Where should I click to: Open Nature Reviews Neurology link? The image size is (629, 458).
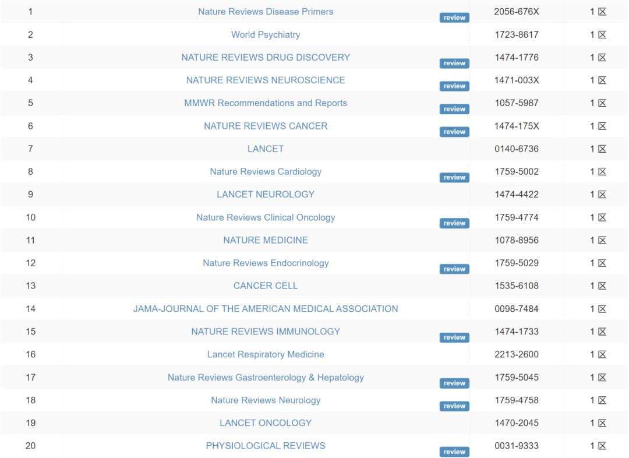266,400
